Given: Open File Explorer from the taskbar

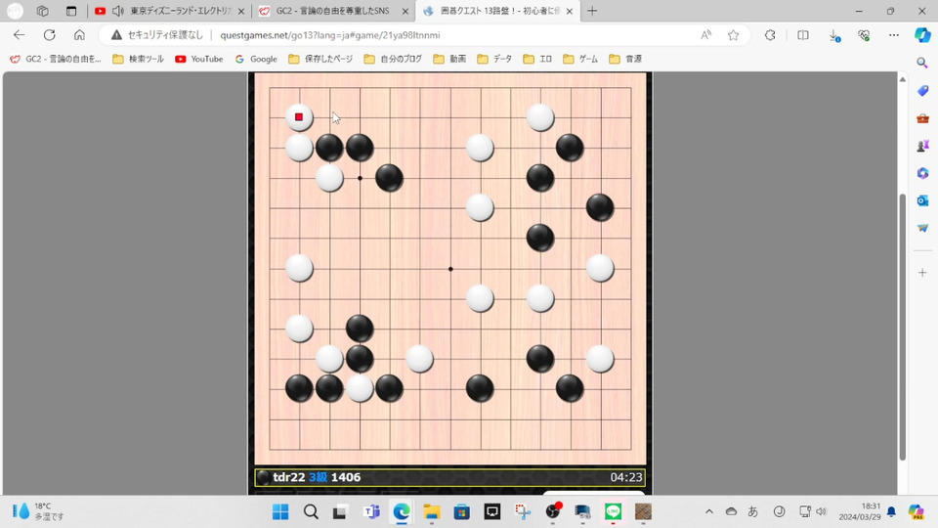Looking at the screenshot, I should [432, 511].
